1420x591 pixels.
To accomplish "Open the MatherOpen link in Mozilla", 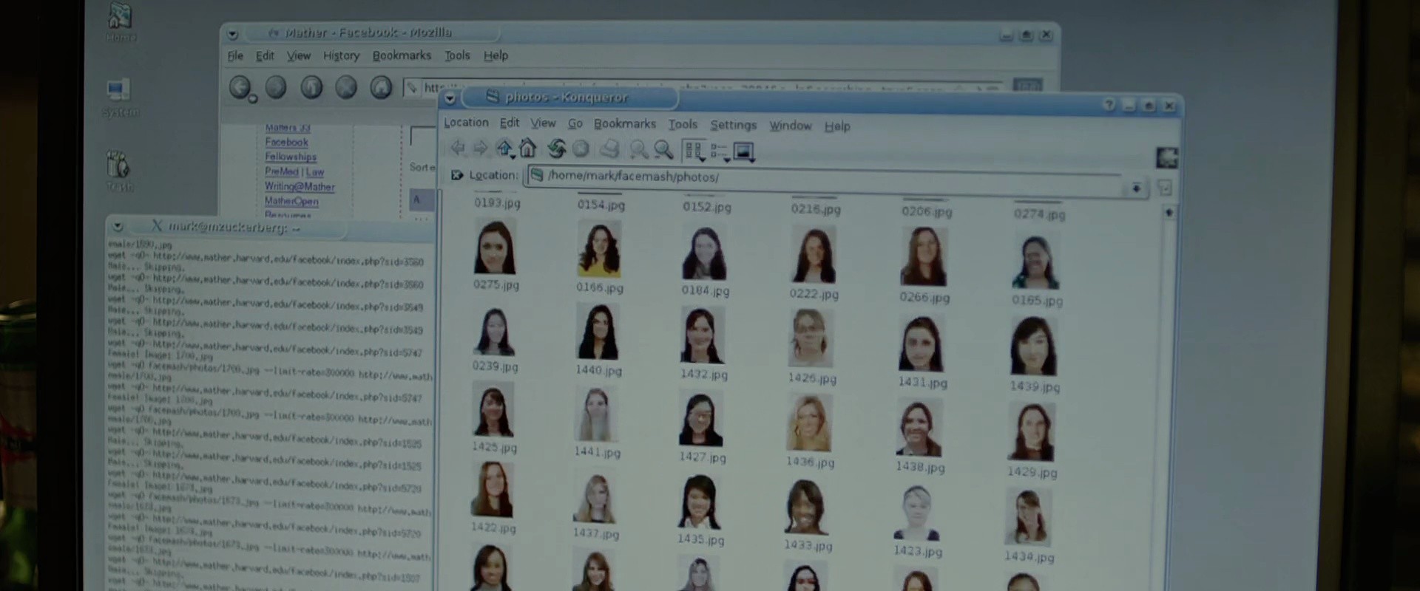I will click(291, 201).
